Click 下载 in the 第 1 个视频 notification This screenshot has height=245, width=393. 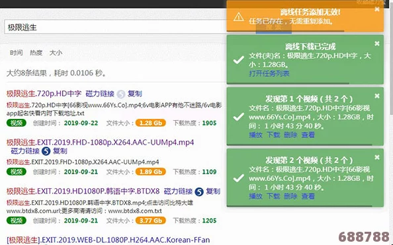[273, 135]
